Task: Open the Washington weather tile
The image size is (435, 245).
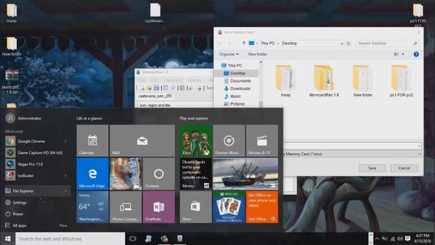Action: click(x=92, y=207)
